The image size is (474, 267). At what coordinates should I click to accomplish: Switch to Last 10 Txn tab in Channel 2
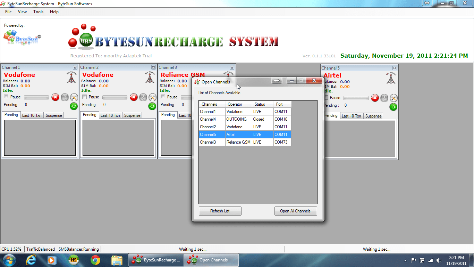pyautogui.click(x=110, y=115)
